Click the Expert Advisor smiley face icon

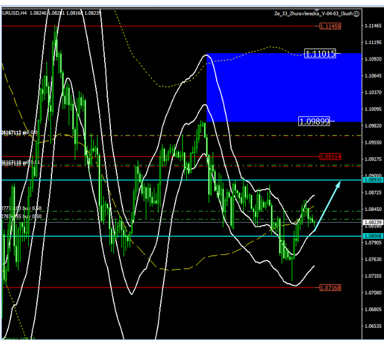[356, 13]
